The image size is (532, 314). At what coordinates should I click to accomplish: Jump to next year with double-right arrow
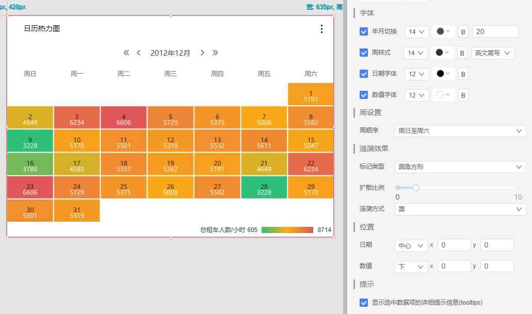(x=215, y=53)
